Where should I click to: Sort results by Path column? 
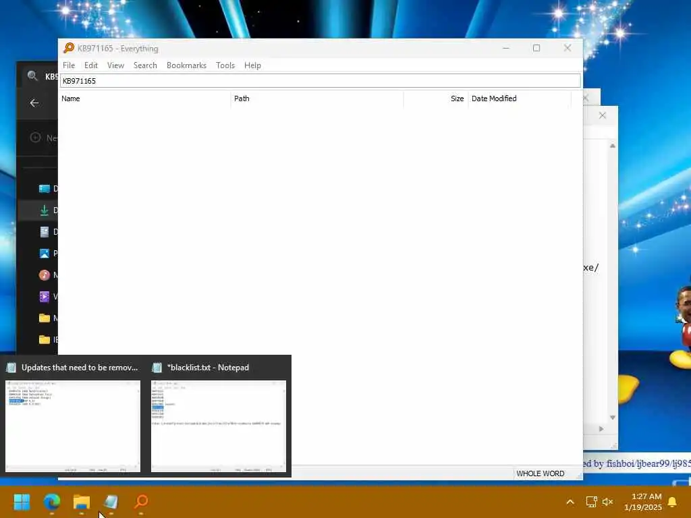317,98
